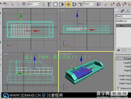Select the Select and Link tool
Image resolution: width=131 pixels, height=99 pixels.
[12, 4]
